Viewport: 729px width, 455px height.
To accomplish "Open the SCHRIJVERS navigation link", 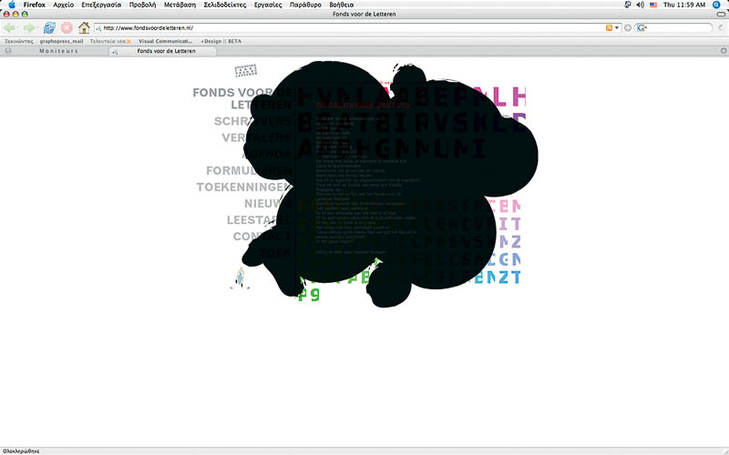I will point(252,121).
